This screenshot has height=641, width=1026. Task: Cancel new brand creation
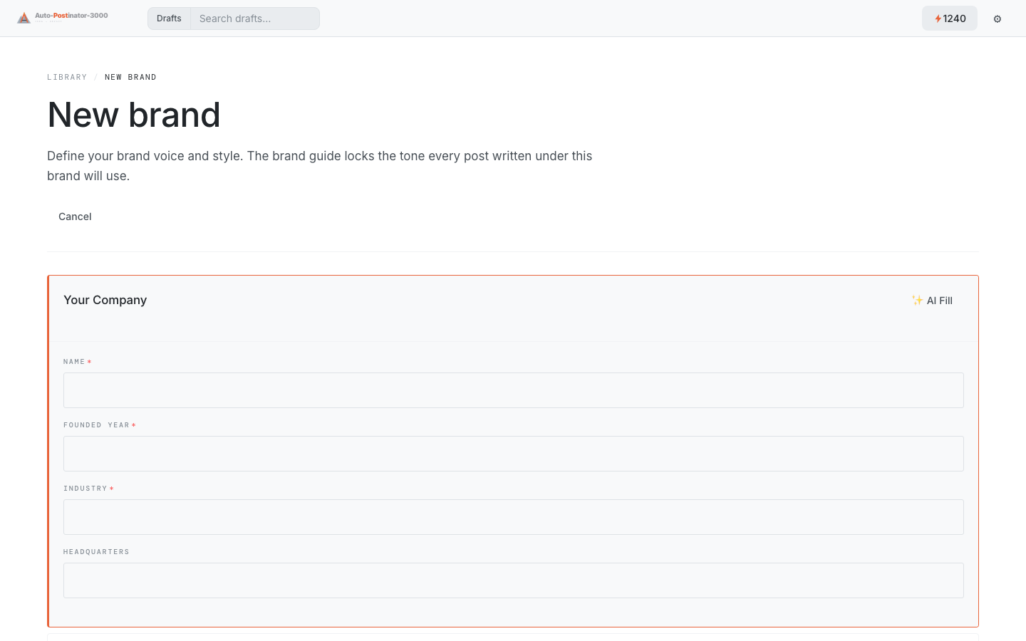(x=75, y=217)
